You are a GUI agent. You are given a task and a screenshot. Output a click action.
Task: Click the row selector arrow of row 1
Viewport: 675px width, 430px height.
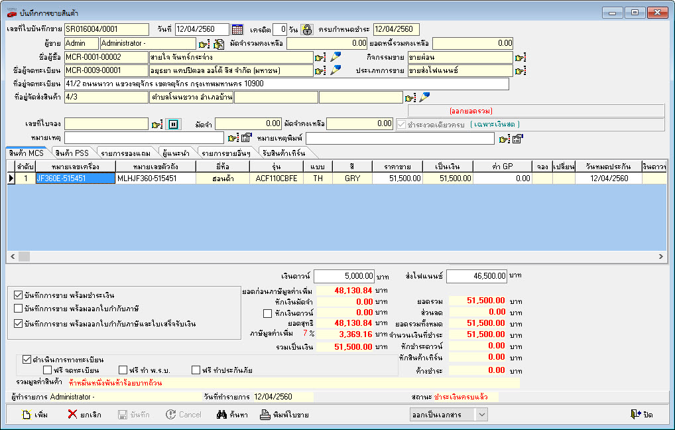click(x=11, y=179)
